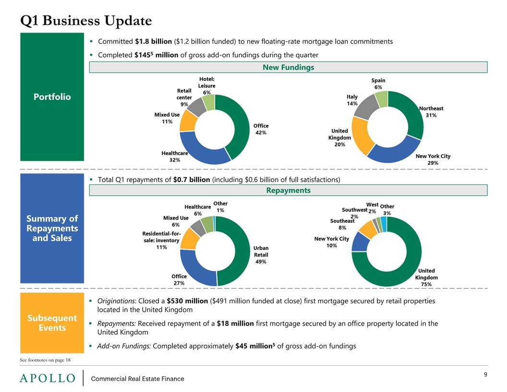Click the APOLLO logo in the footer
This screenshot has height=392, width=507.
[x=48, y=378]
